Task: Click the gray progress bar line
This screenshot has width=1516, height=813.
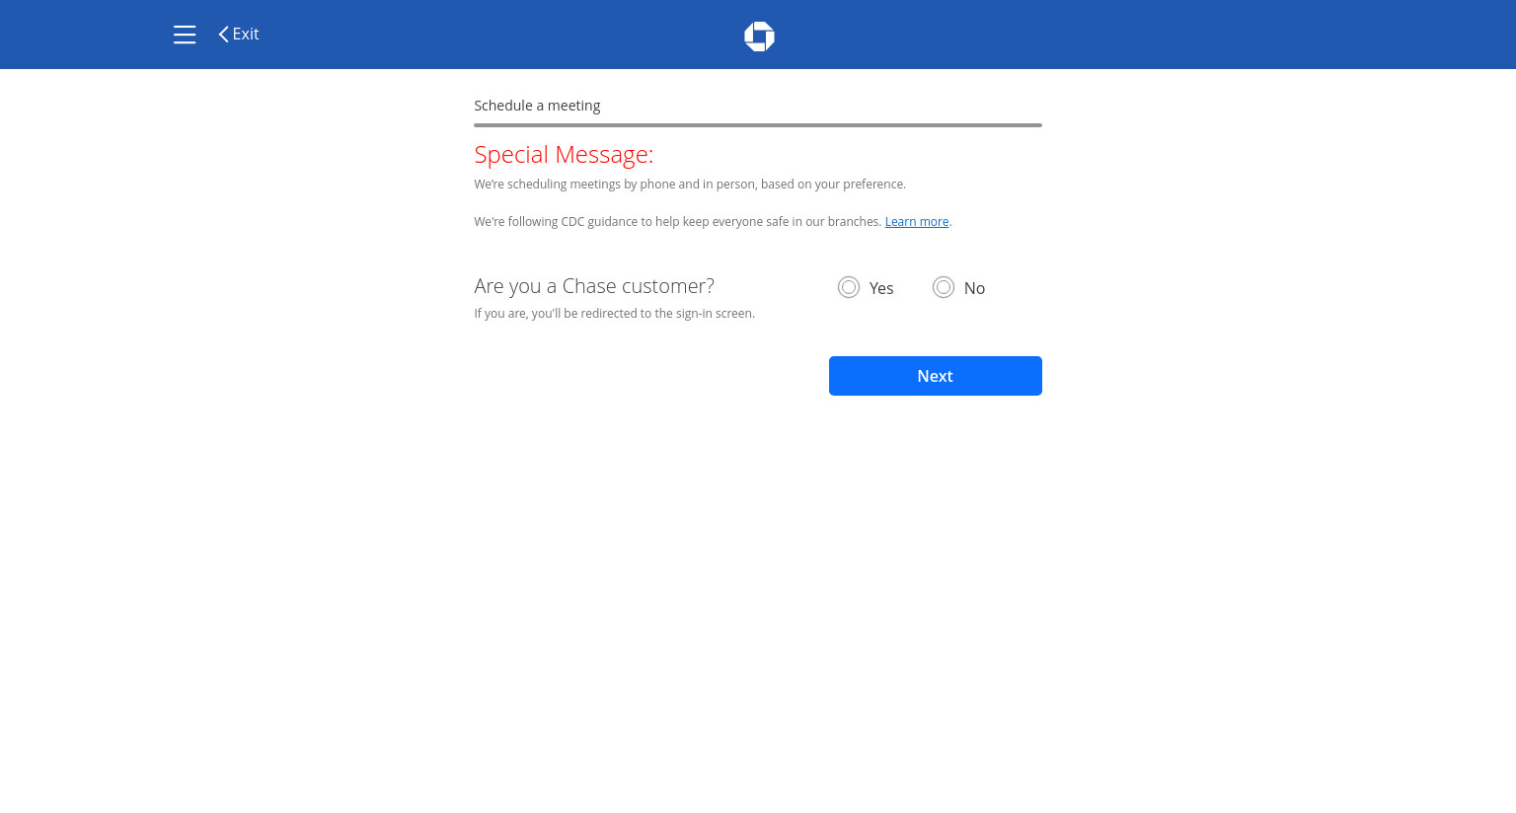Action: click(758, 125)
